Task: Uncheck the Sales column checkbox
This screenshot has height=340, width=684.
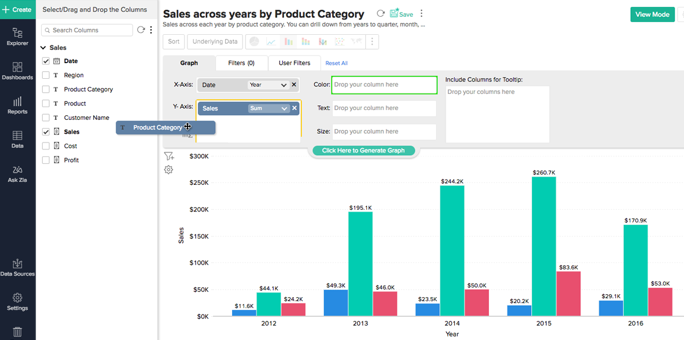Action: click(x=46, y=131)
